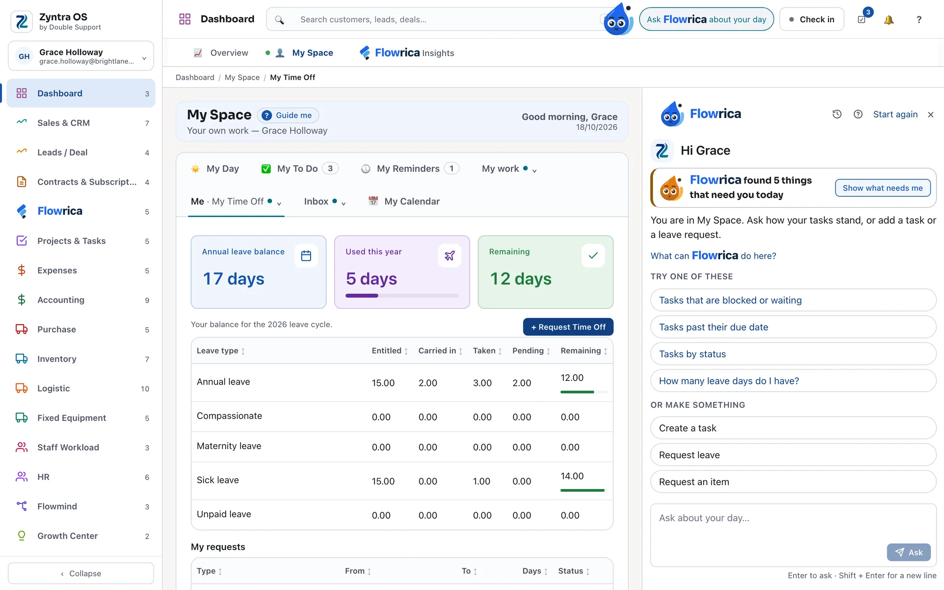This screenshot has height=590, width=944.
Task: Click the magnifier icon in search bar
Action: 279,20
